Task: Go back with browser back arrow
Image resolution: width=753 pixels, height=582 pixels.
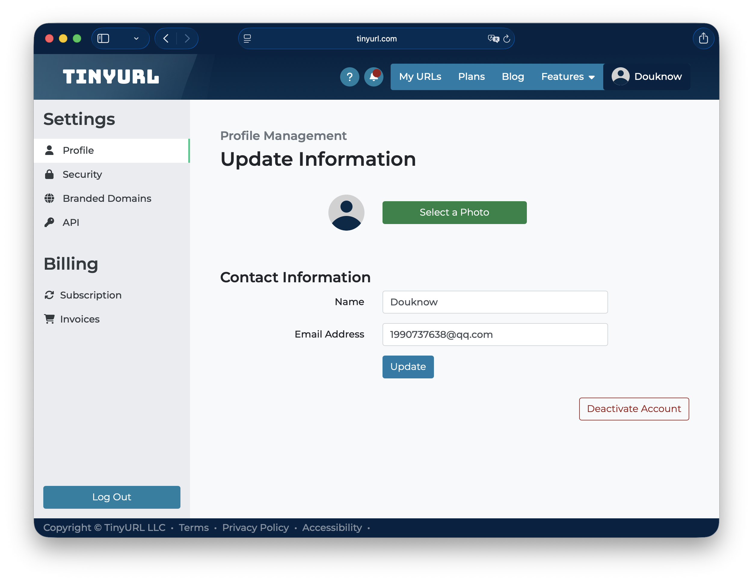Action: point(166,38)
